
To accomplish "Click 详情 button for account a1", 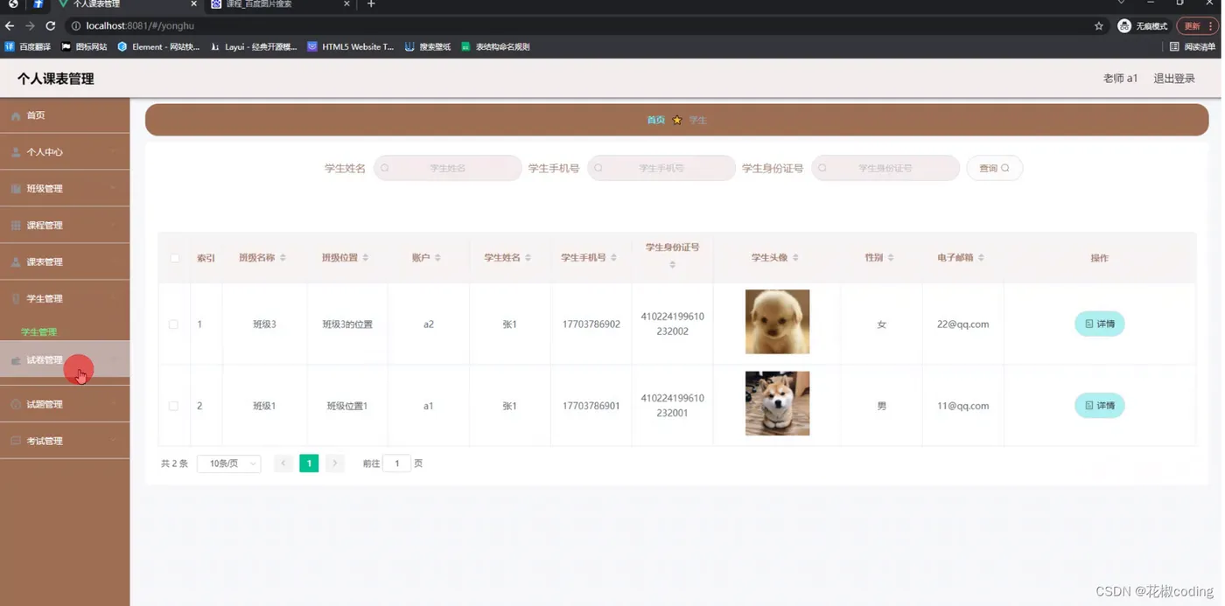I will click(1099, 406).
